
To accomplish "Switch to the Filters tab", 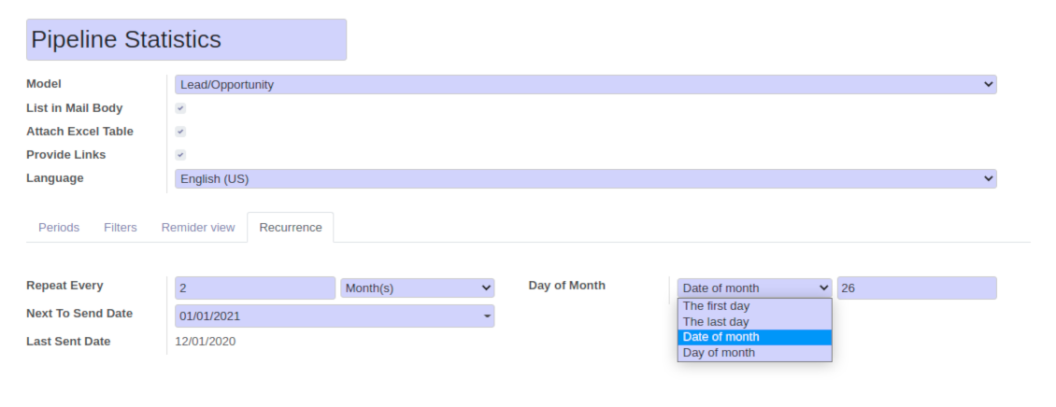I will pos(121,227).
